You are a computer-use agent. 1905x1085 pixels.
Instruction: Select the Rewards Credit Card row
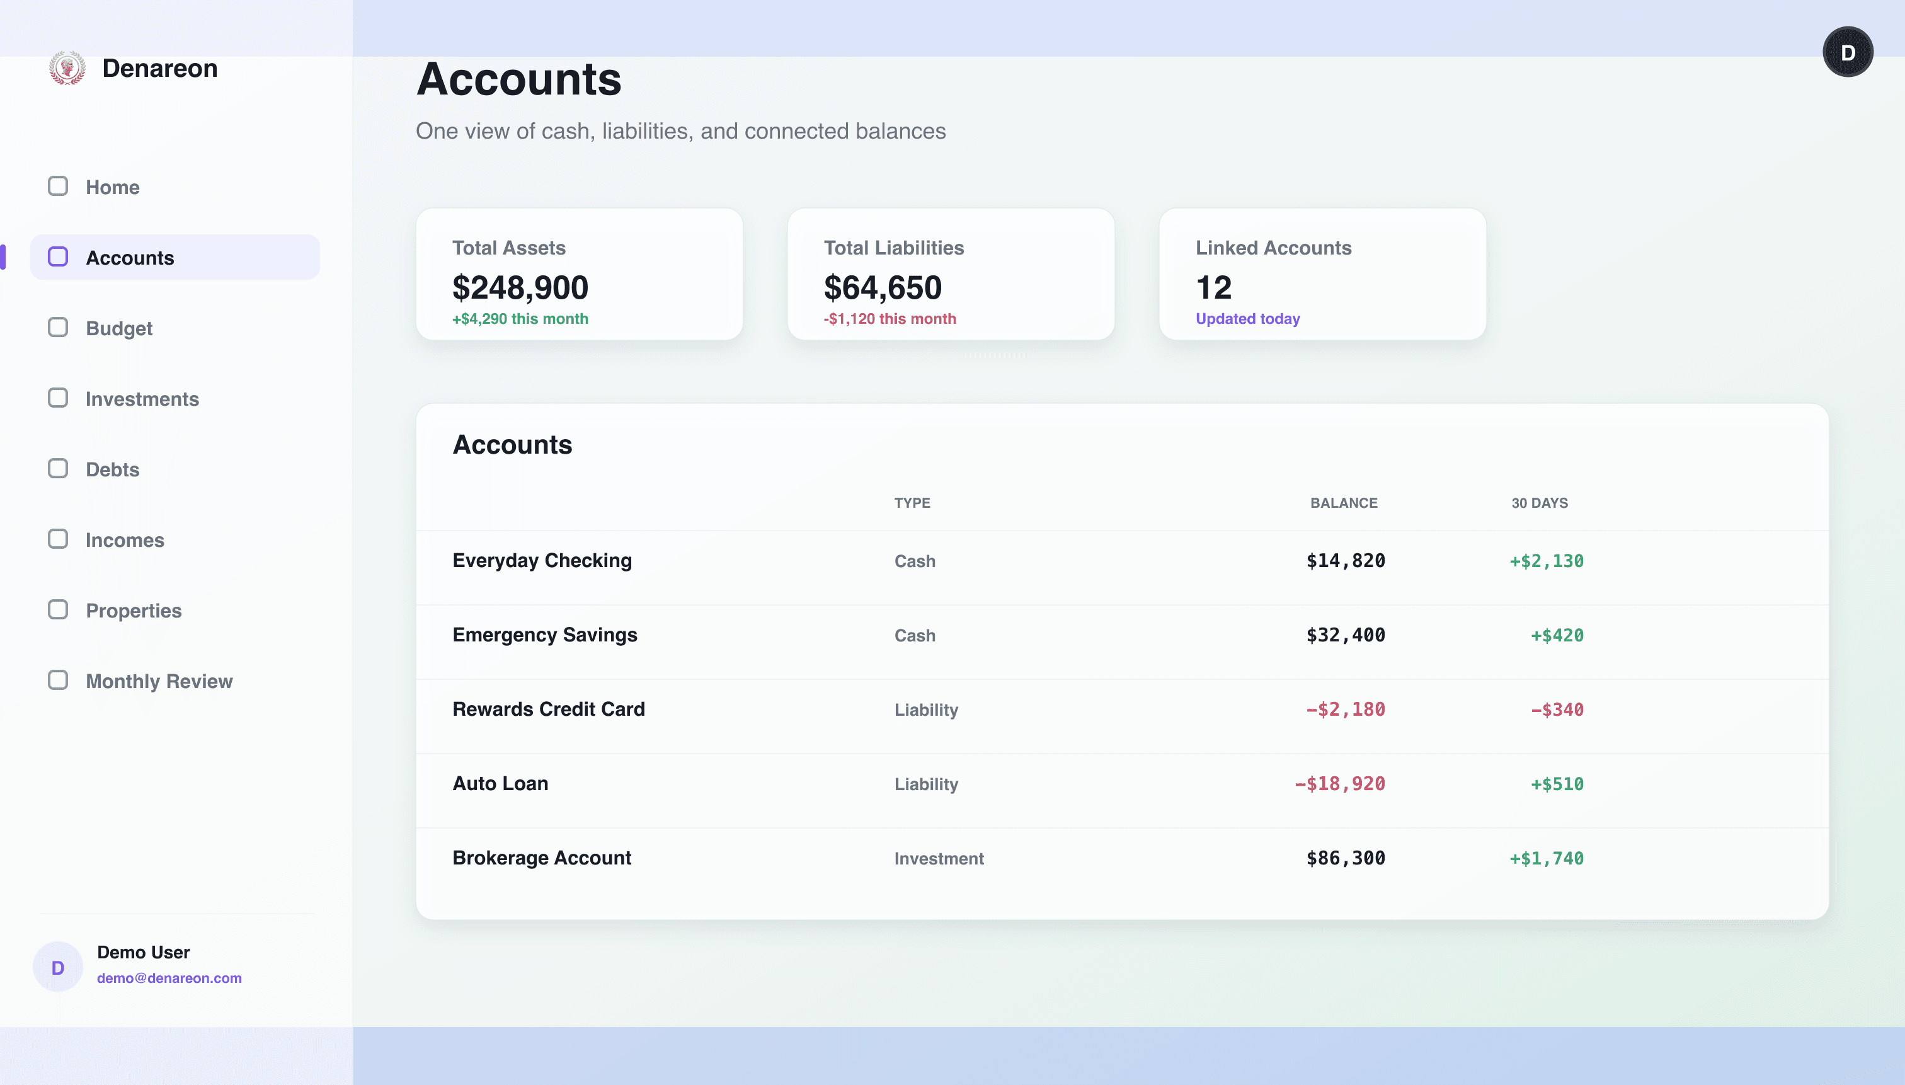click(1122, 717)
